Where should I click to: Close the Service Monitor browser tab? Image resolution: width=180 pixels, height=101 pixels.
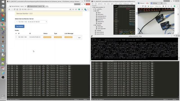[25, 6]
